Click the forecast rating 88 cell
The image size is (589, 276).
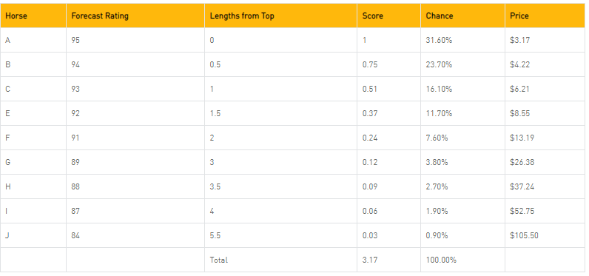[x=135, y=186]
